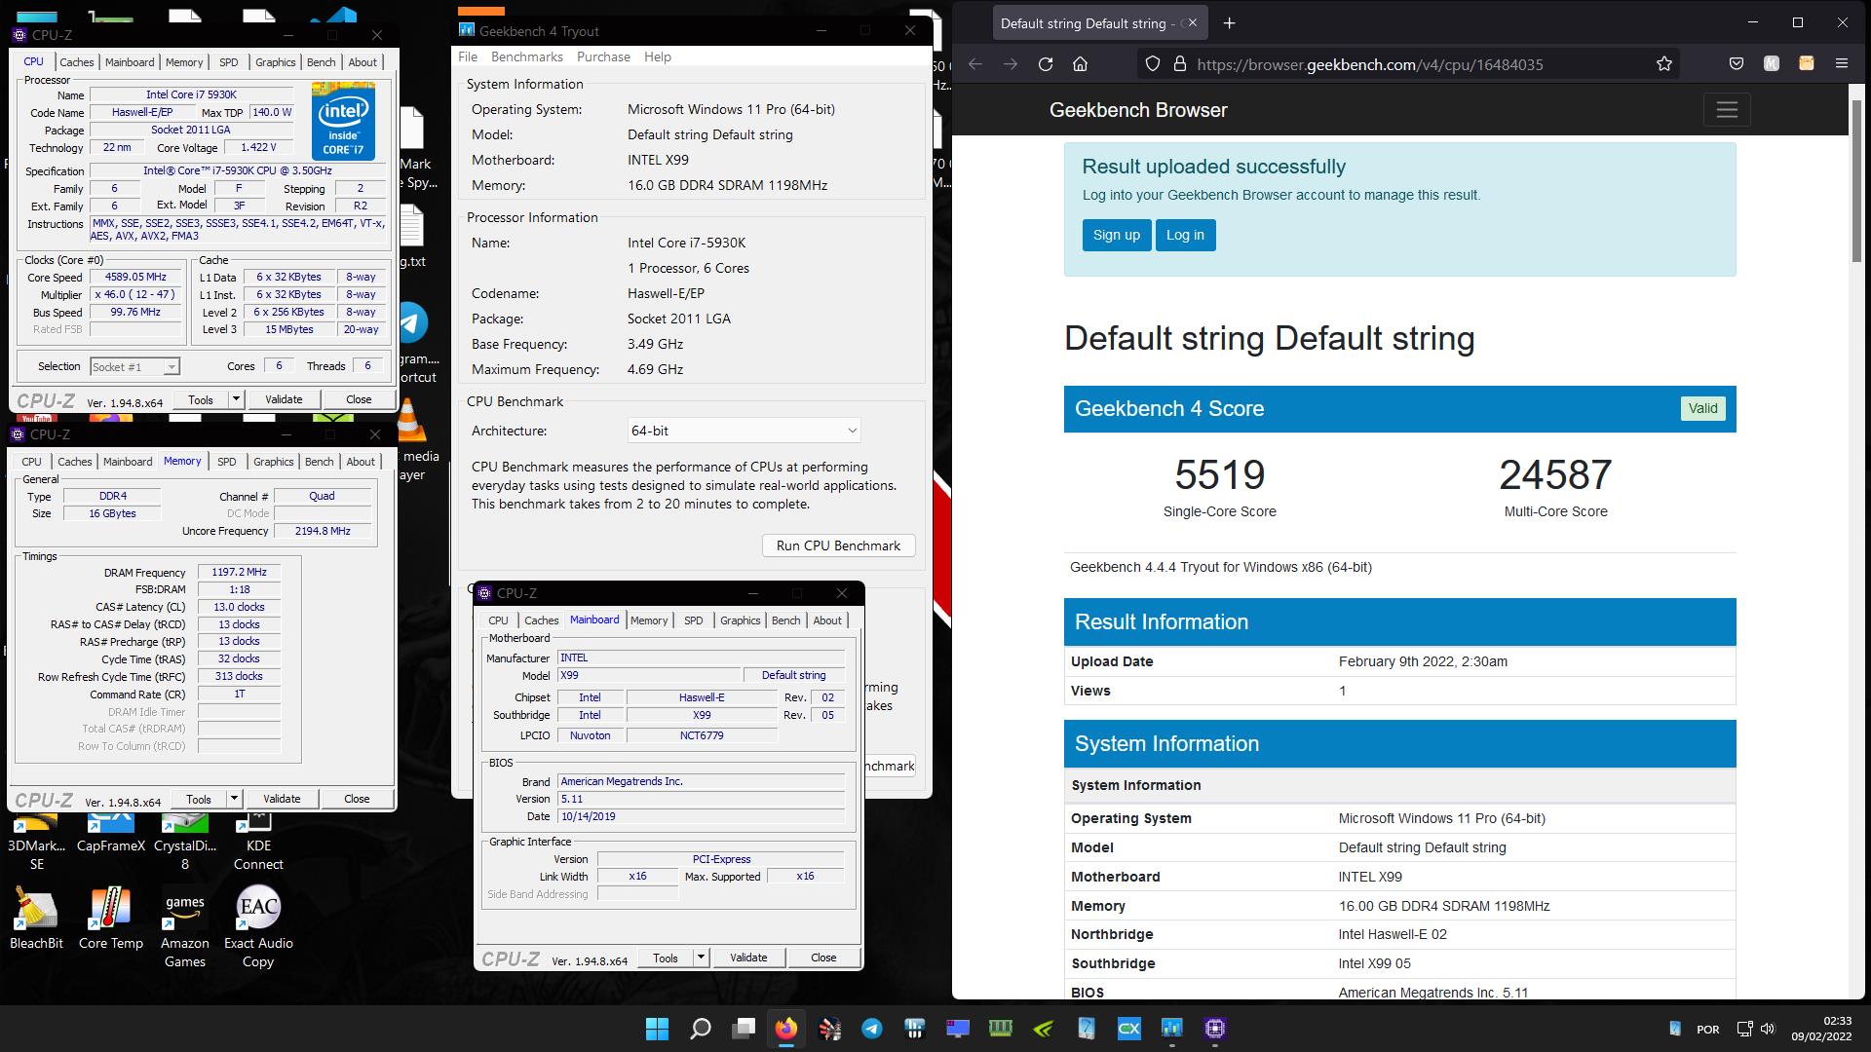This screenshot has width=1871, height=1052.
Task: Click the Multi-Core Score value 24587
Action: (1555, 474)
